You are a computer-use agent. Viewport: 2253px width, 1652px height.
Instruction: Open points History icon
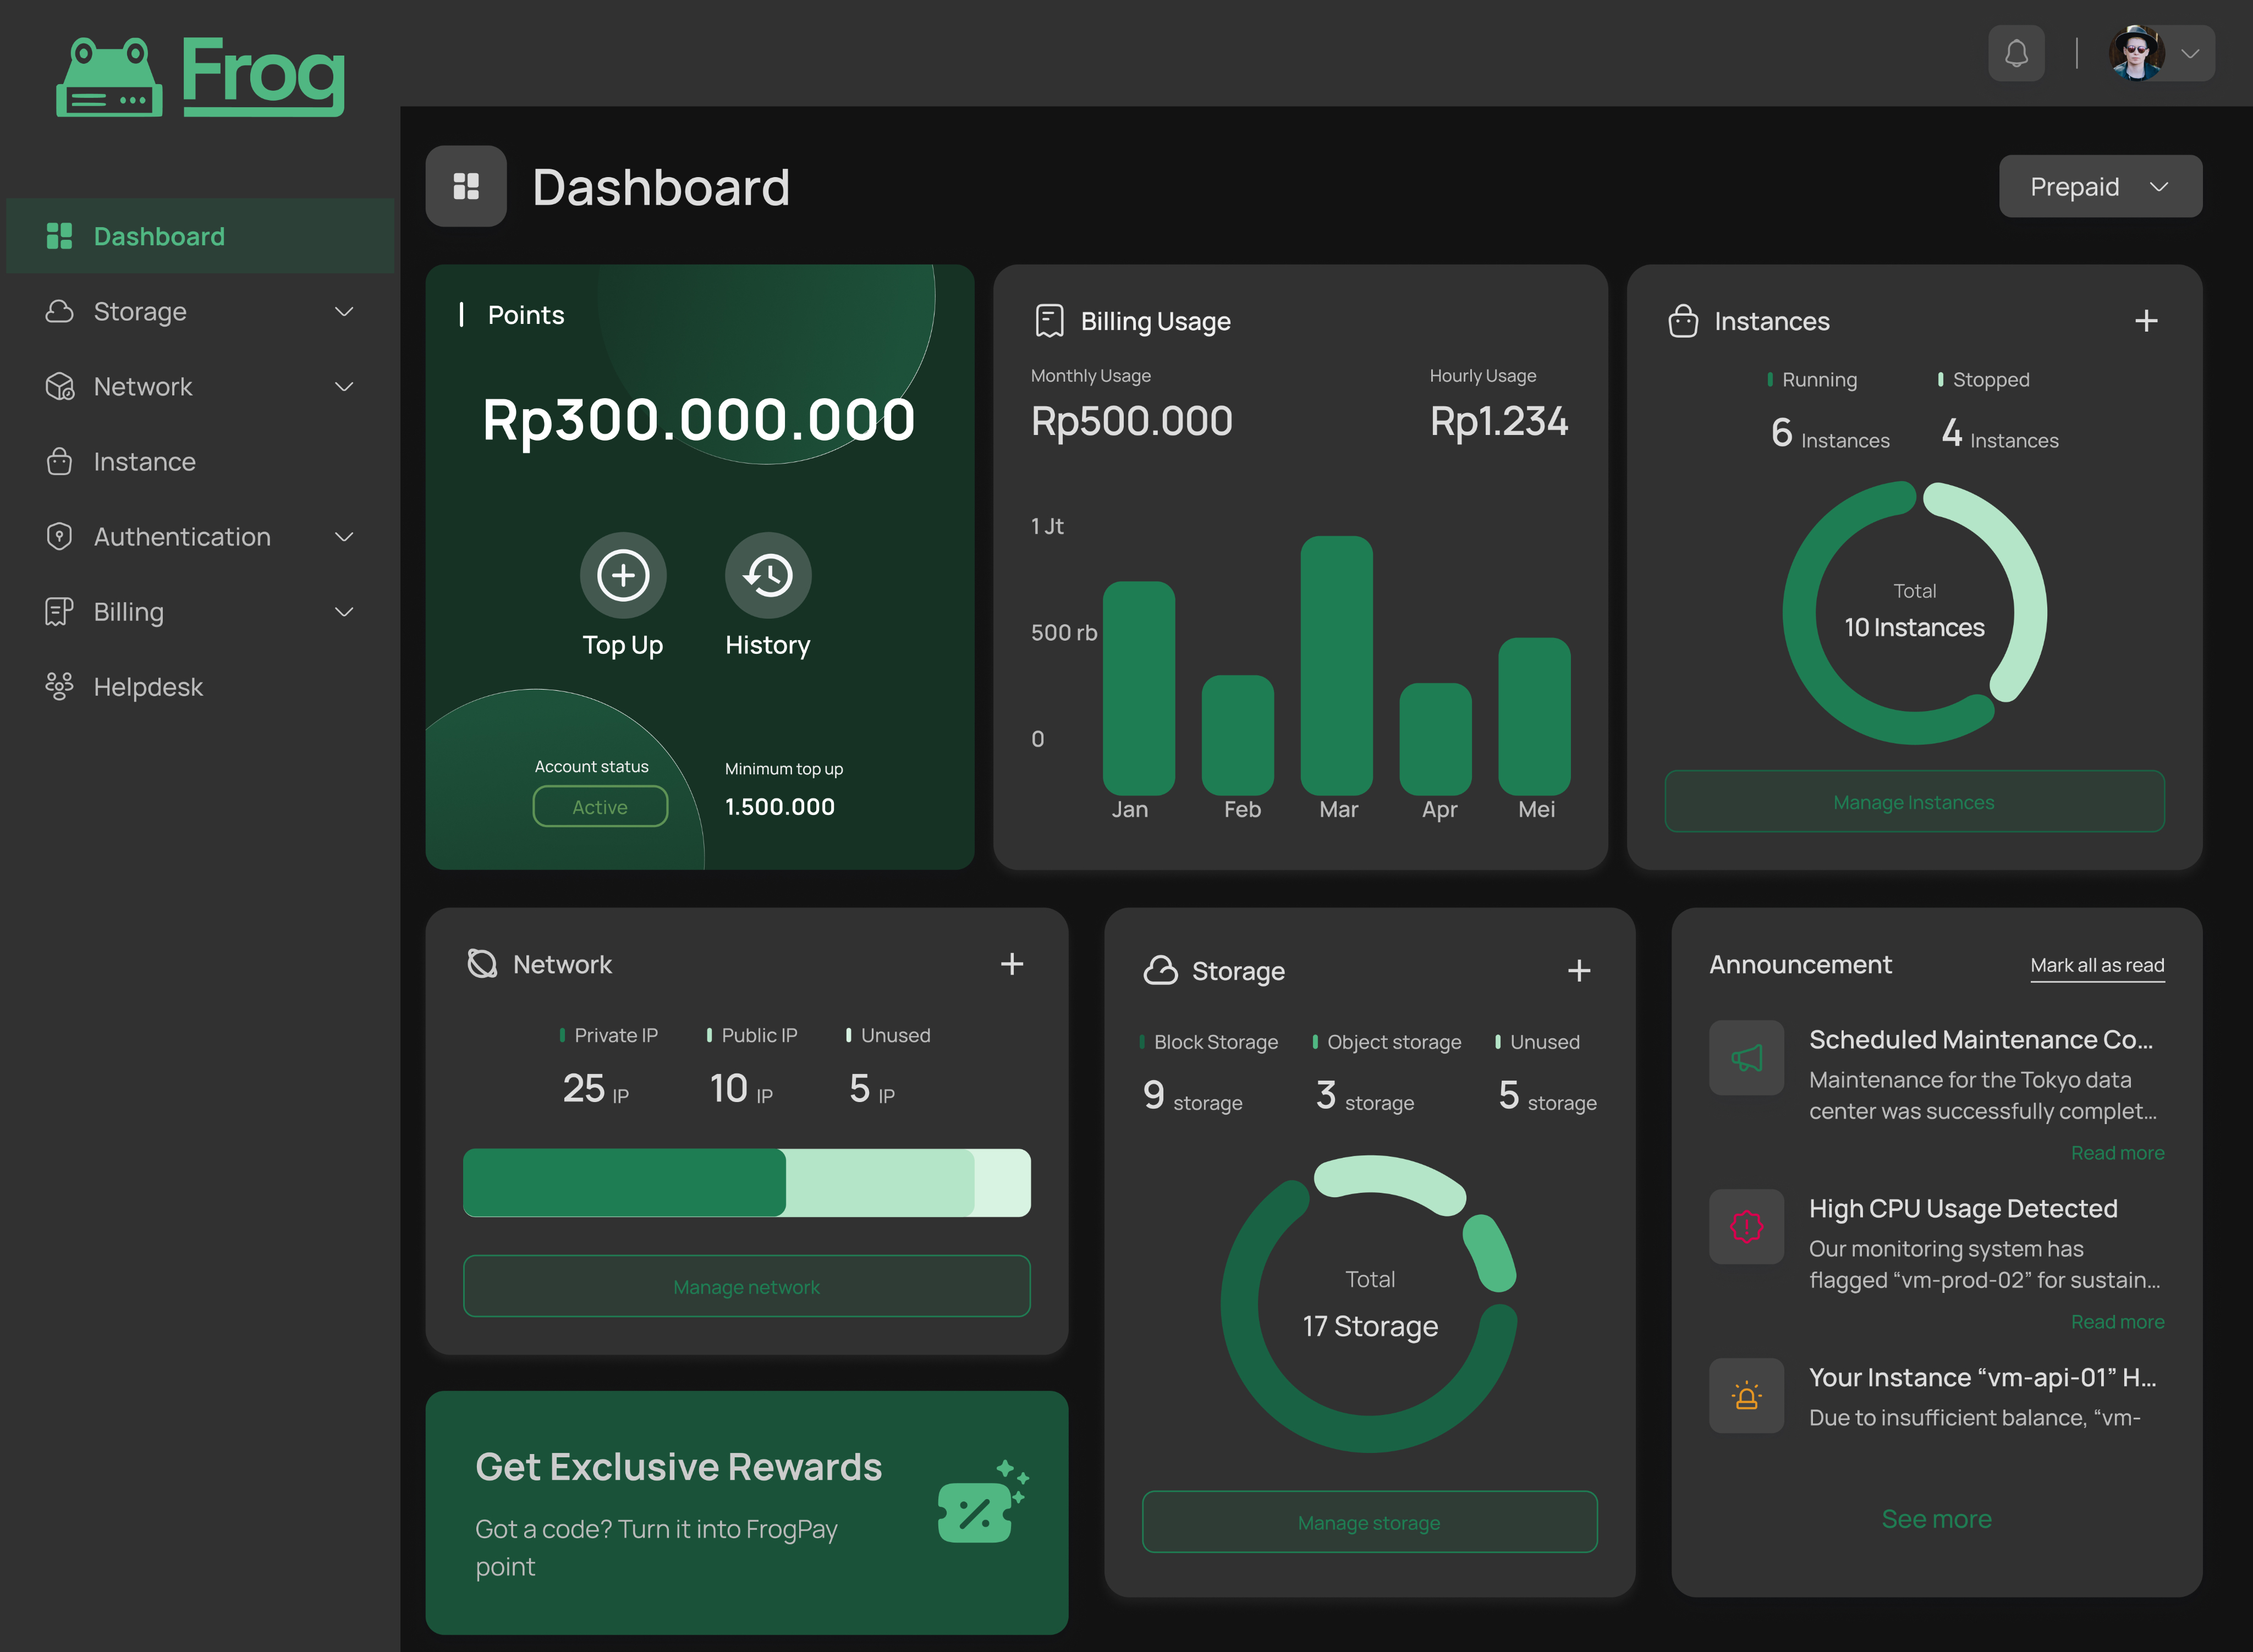point(767,575)
